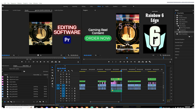196x110 pixels.
Task: Collapse Video Effects folder
Action: pos(175,24)
